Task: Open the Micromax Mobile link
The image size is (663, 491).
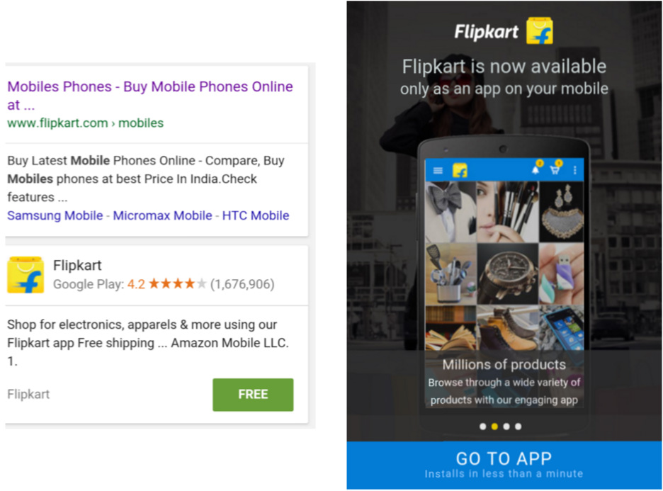Action: click(162, 215)
